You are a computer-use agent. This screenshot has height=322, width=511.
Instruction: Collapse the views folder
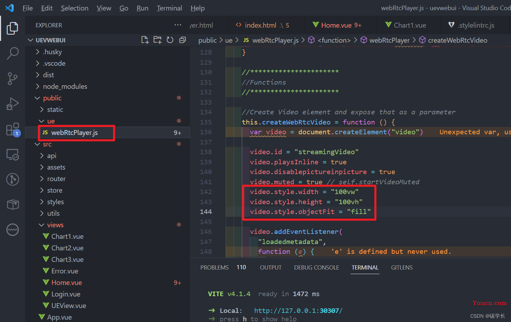coord(42,225)
